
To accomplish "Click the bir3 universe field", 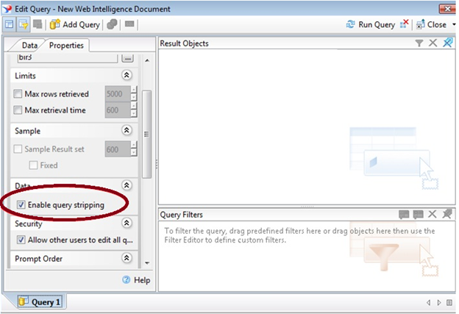I will tap(68, 58).
